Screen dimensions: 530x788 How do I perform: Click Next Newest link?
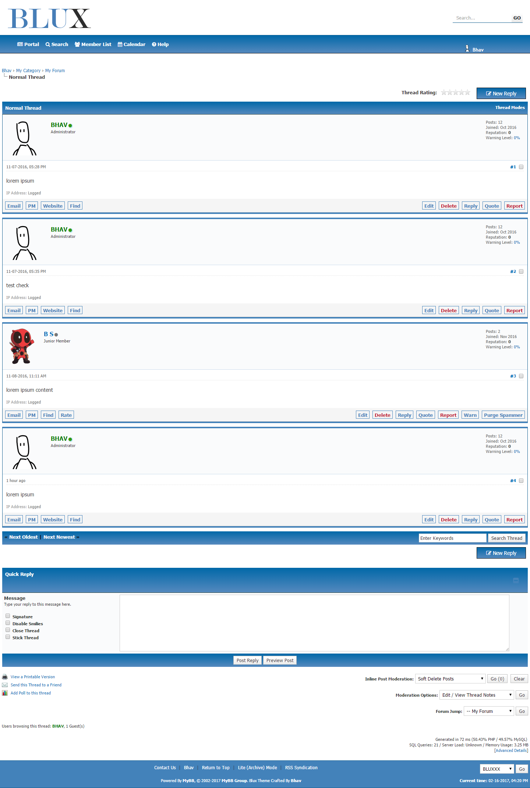(59, 537)
